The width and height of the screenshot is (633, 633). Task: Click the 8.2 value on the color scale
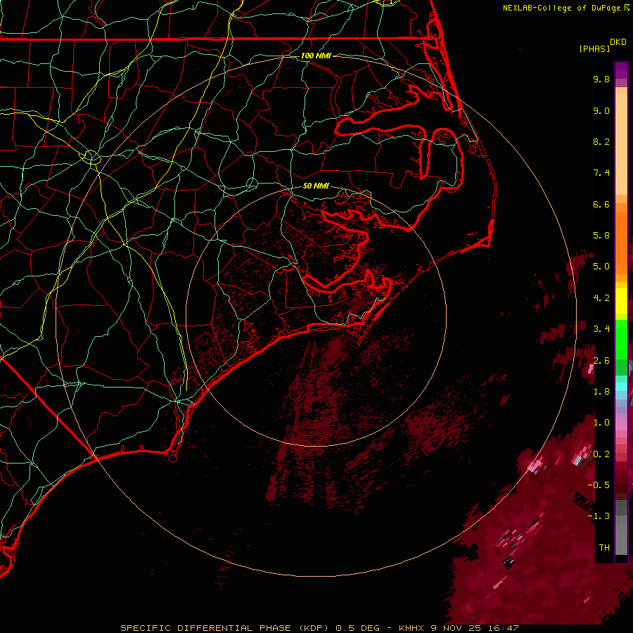click(x=601, y=142)
